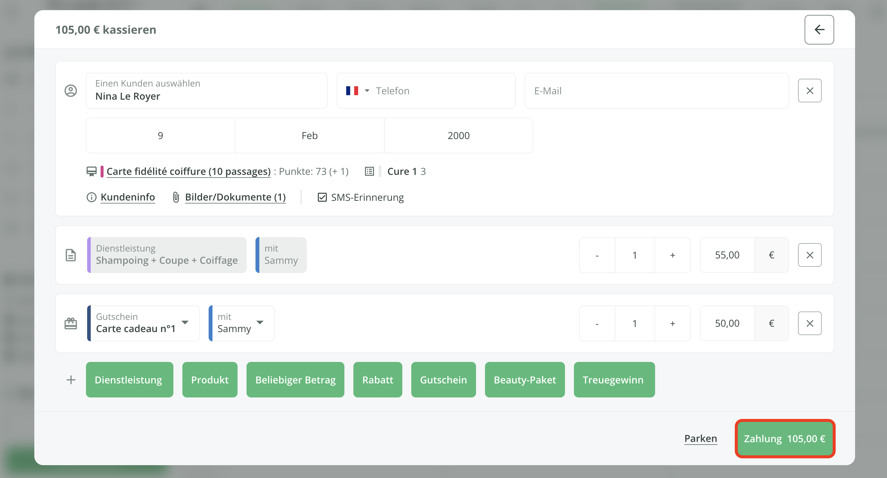This screenshot has width=887, height=478.
Task: Remove the Carte cadeau n°1 line item
Action: 809,323
